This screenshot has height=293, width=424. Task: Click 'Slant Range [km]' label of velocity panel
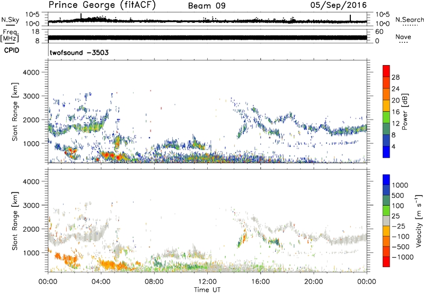pos(15,221)
